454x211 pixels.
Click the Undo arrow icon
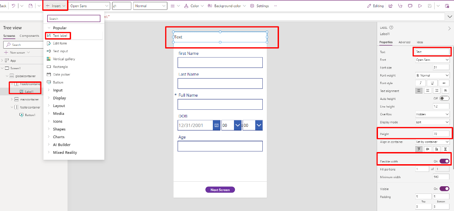click(13, 6)
